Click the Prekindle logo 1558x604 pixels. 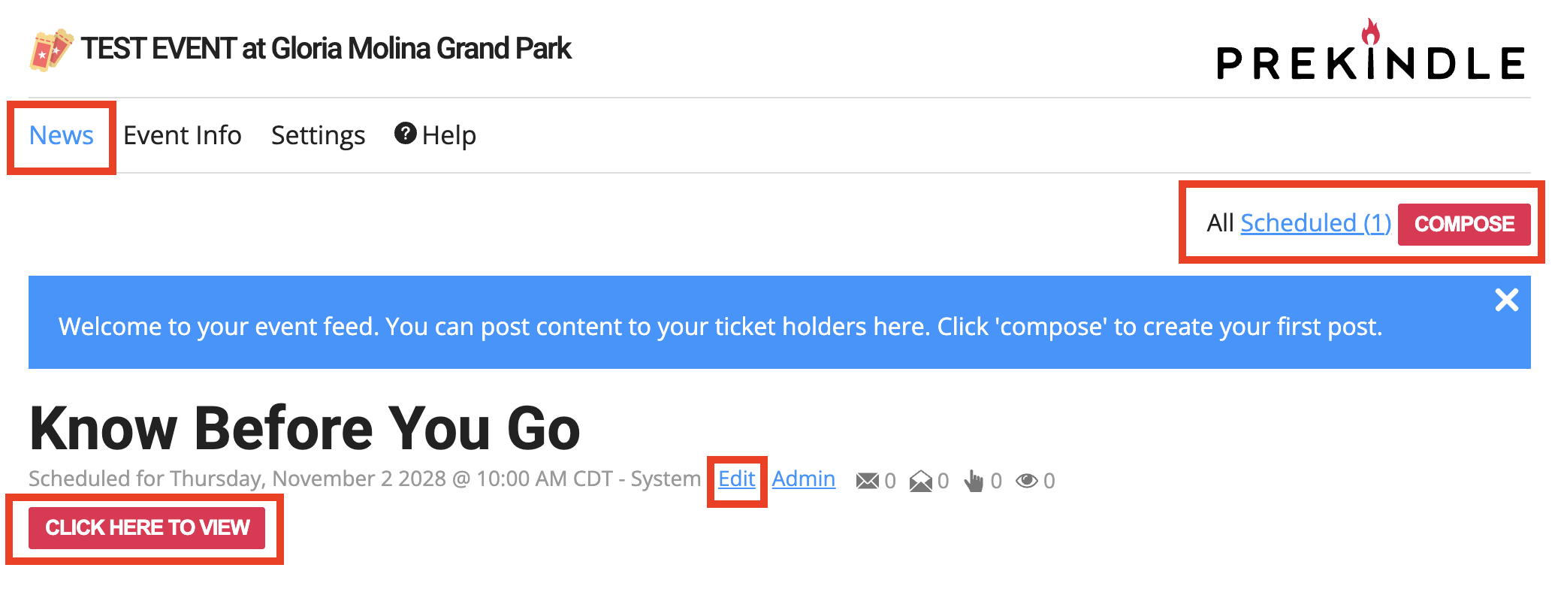(1371, 50)
